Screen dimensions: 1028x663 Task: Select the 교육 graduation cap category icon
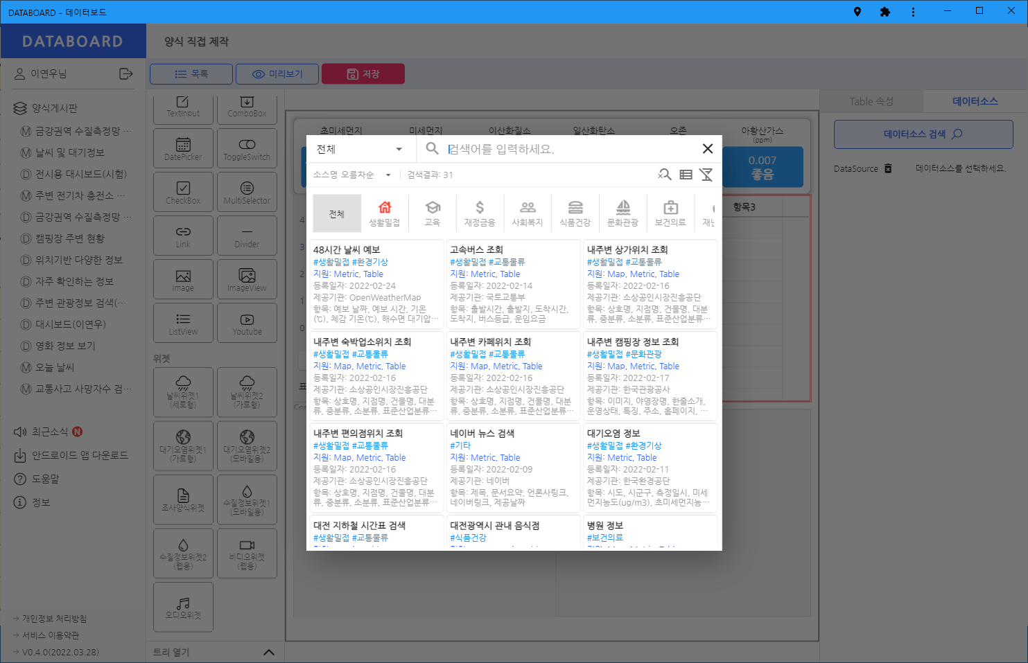coord(433,212)
